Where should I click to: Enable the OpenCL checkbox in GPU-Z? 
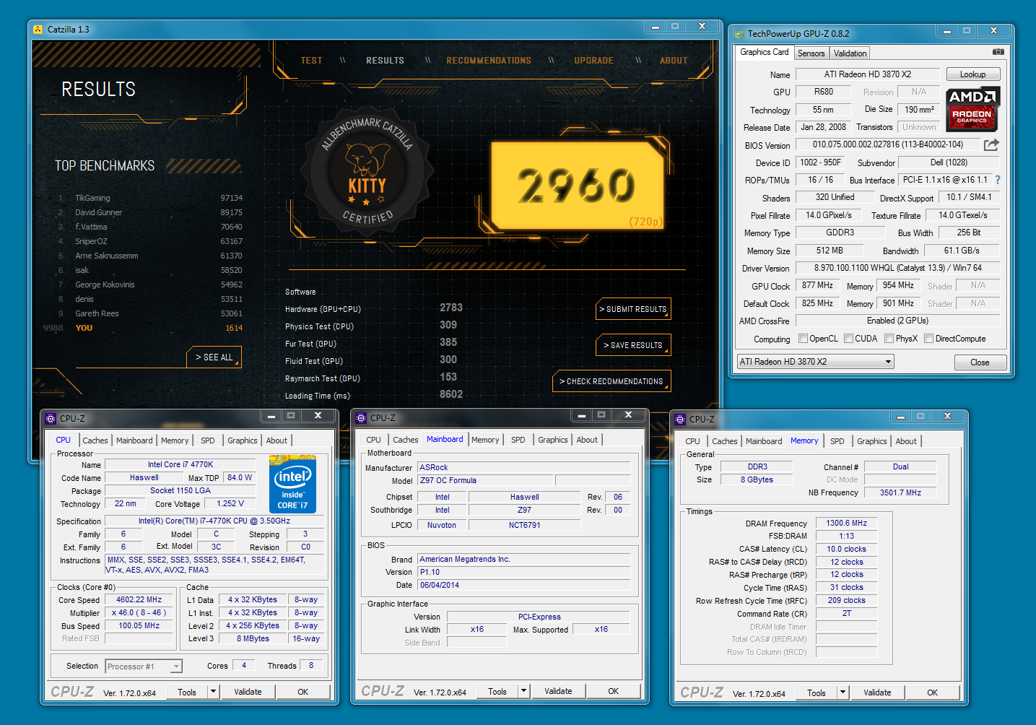803,339
